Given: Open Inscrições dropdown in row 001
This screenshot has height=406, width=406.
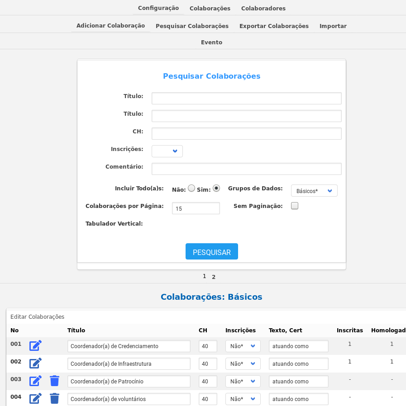Looking at the screenshot, I should 243,346.
